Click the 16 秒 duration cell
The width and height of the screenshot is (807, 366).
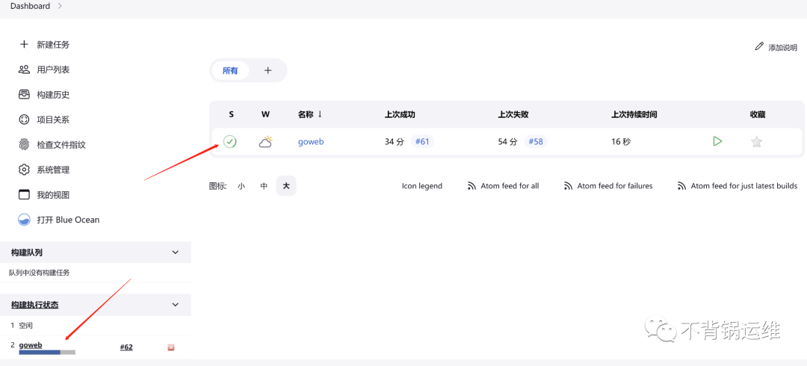click(621, 142)
